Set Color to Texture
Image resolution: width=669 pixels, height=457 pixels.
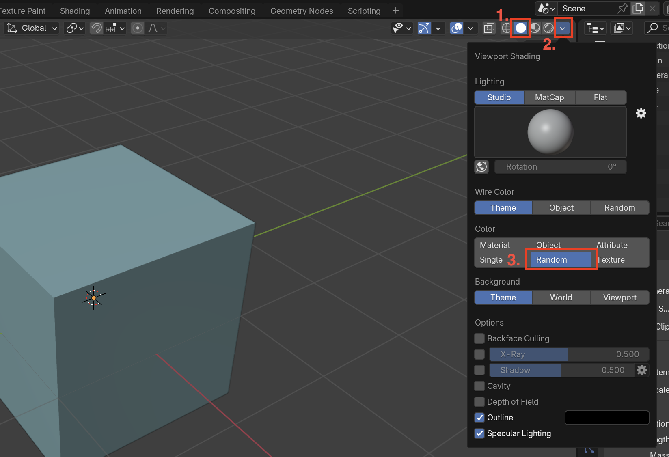pyautogui.click(x=620, y=260)
